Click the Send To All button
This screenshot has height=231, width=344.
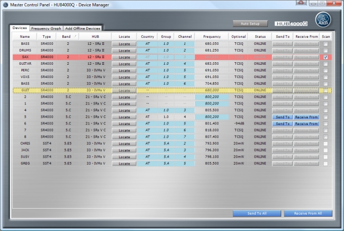pyautogui.click(x=257, y=213)
